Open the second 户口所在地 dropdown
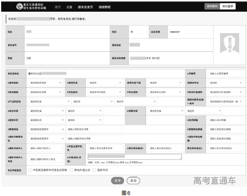 click(x=93, y=102)
